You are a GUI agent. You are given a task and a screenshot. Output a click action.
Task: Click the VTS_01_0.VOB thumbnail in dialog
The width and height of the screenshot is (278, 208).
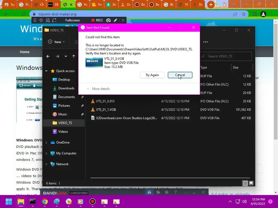(94, 63)
